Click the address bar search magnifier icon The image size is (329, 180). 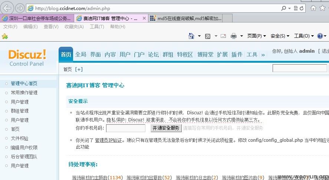pyautogui.click(x=283, y=8)
